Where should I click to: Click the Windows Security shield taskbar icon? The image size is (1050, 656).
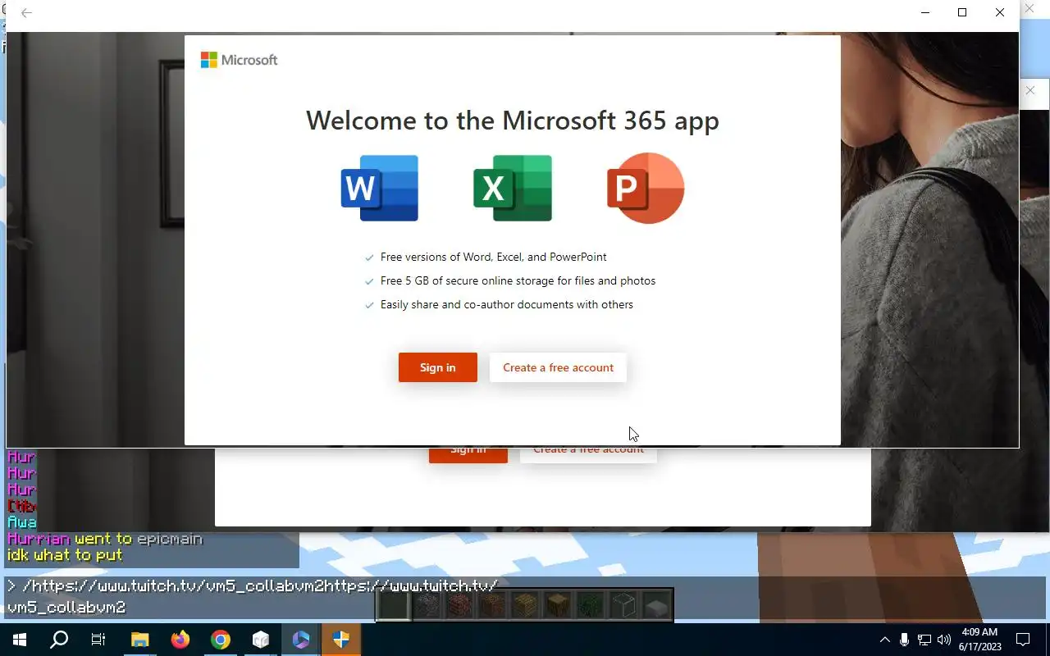pos(341,640)
